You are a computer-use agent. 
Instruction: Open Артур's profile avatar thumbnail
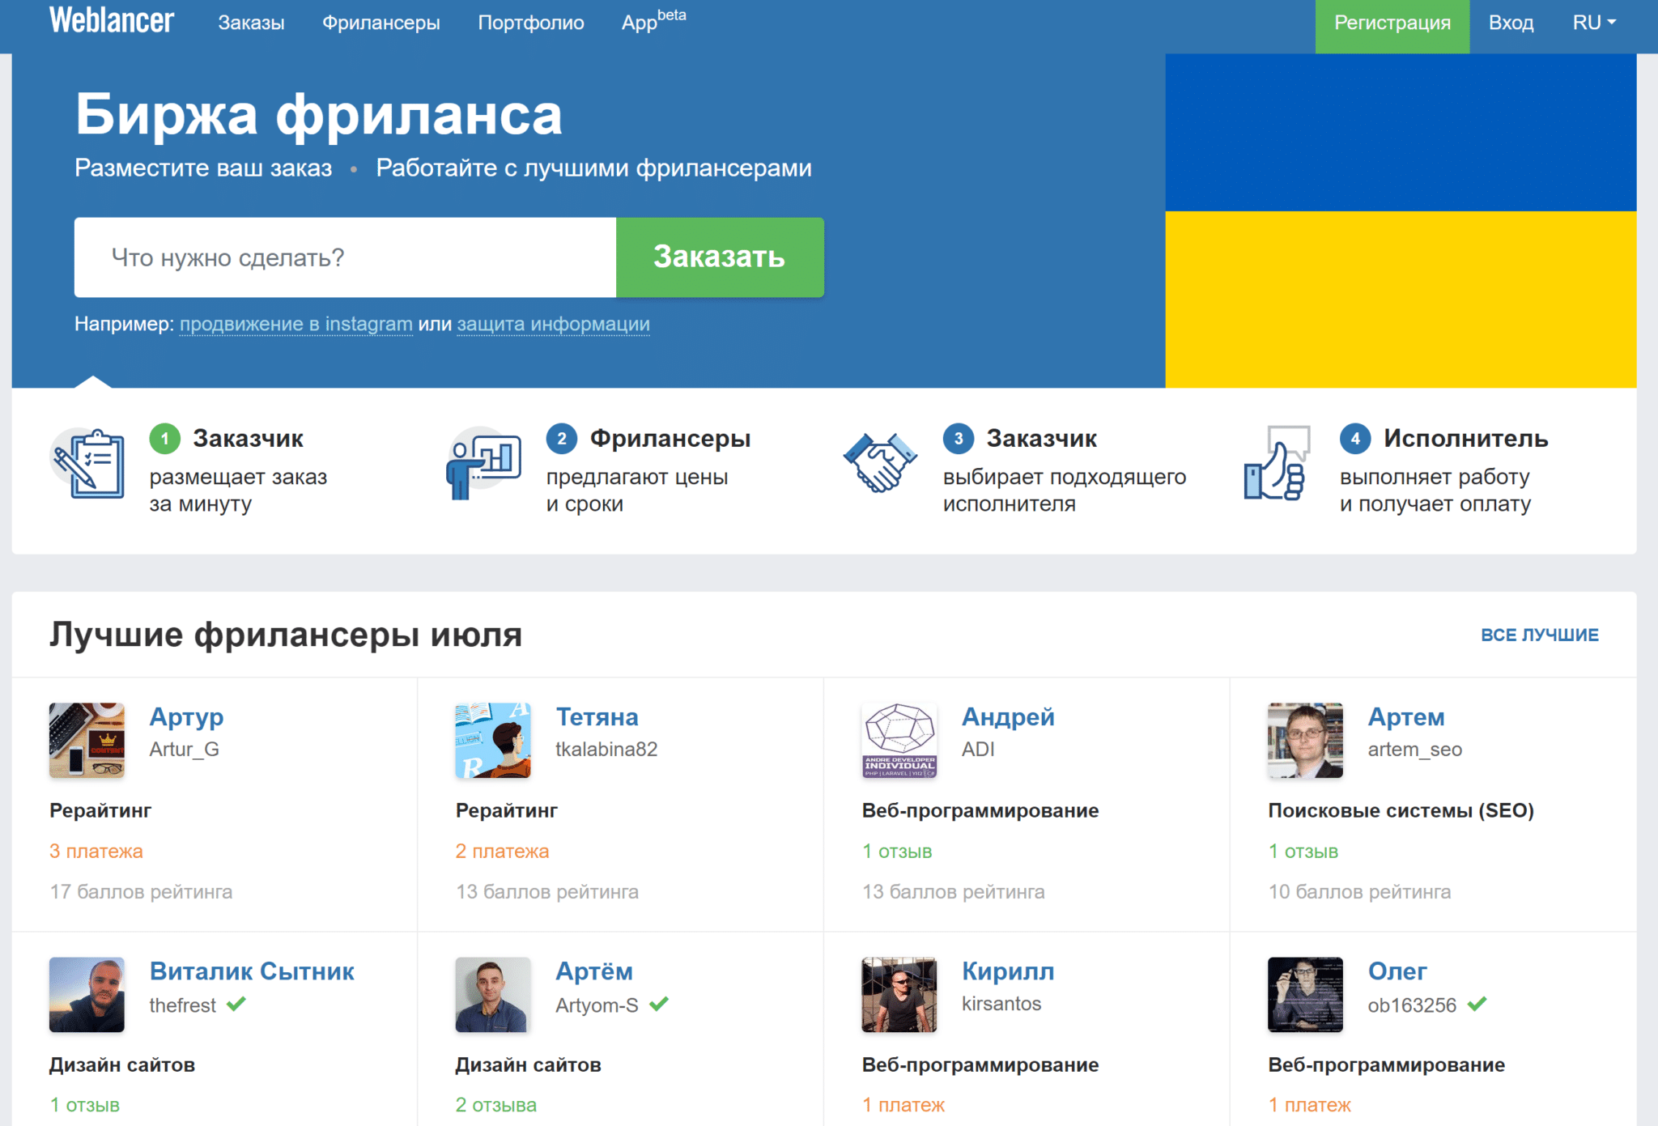point(87,740)
